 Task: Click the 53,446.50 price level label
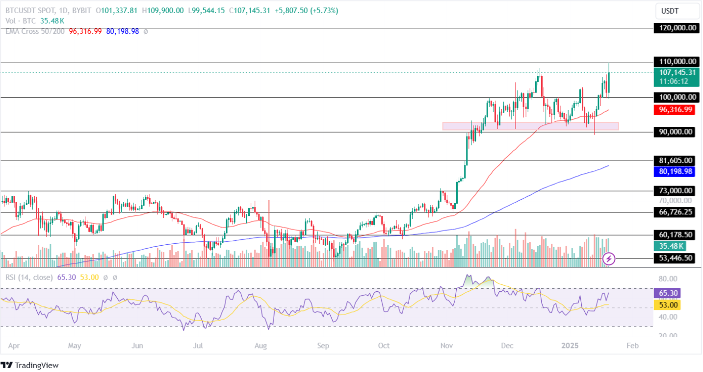click(674, 258)
